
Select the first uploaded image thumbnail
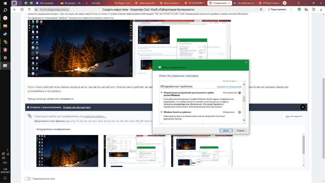tap(67, 151)
